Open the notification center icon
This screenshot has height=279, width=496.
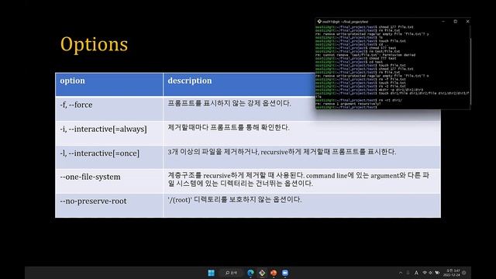(464, 273)
